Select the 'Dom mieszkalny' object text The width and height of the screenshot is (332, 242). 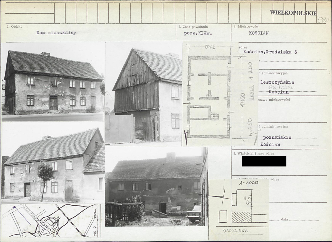(x=56, y=33)
